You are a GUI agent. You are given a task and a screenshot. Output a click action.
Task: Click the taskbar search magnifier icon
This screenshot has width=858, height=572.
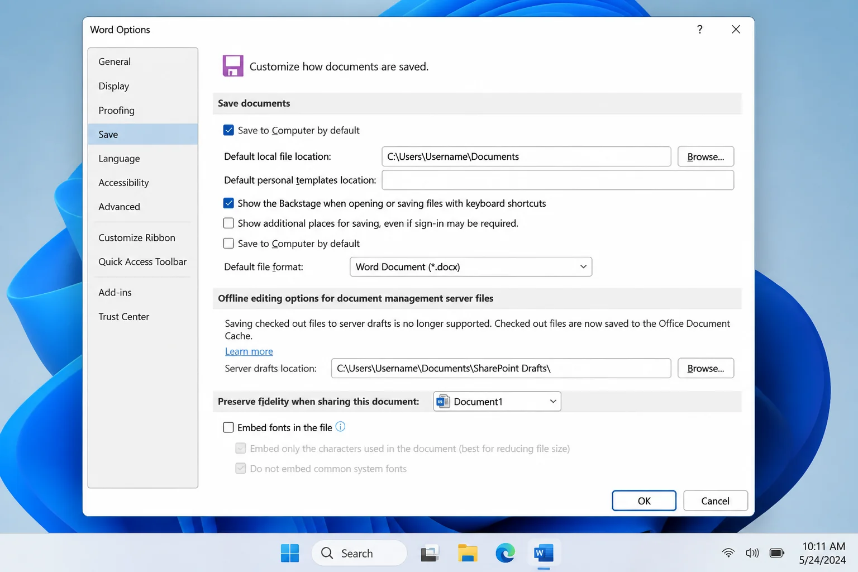click(x=327, y=553)
